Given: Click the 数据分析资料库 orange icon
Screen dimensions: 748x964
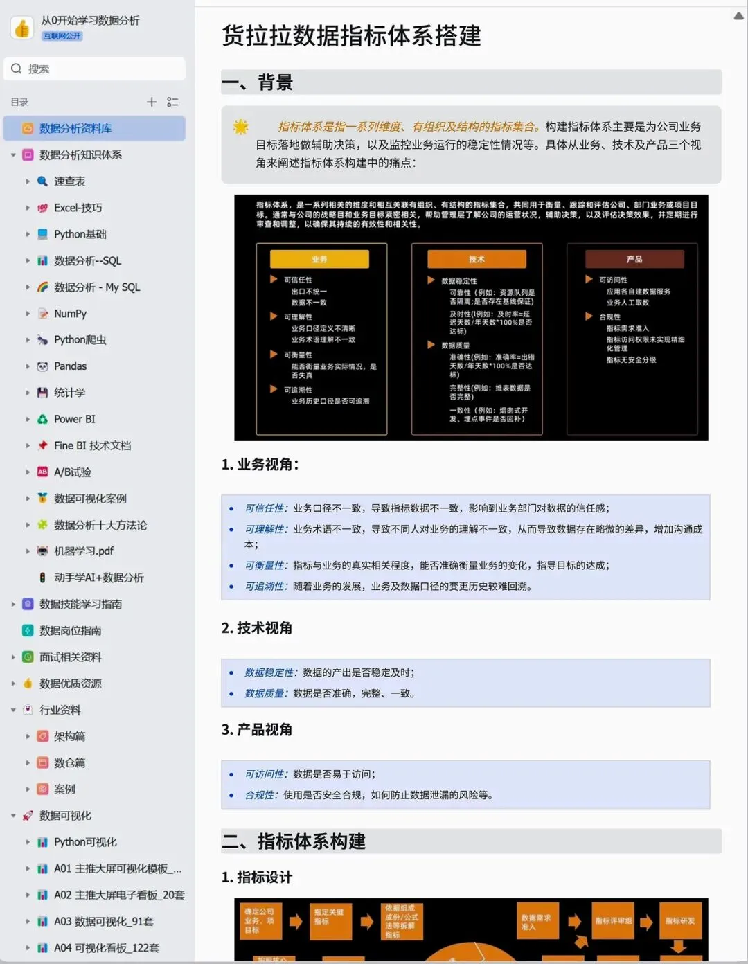Looking at the screenshot, I should tap(28, 128).
